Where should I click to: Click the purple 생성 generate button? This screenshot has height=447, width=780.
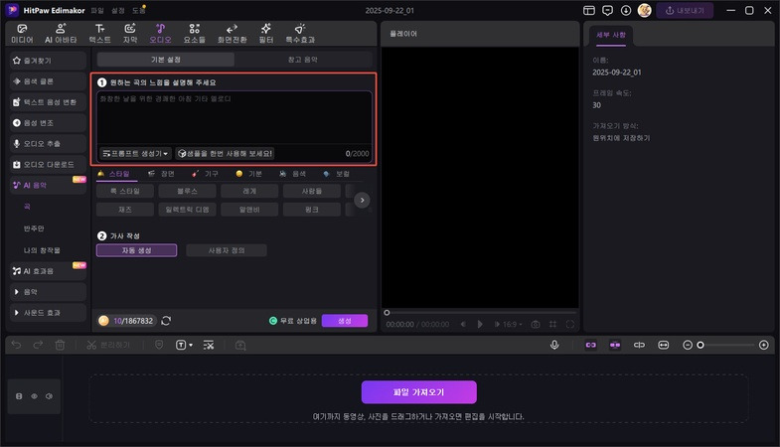click(345, 321)
